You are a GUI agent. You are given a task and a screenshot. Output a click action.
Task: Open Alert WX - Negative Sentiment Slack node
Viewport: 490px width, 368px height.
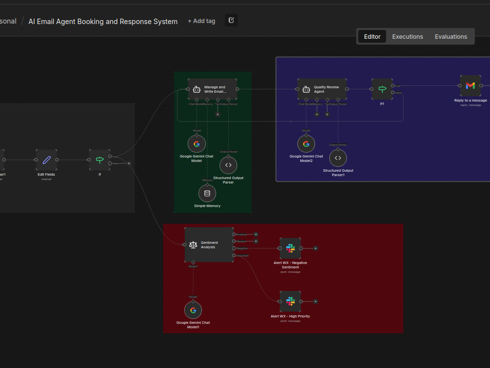(290, 248)
